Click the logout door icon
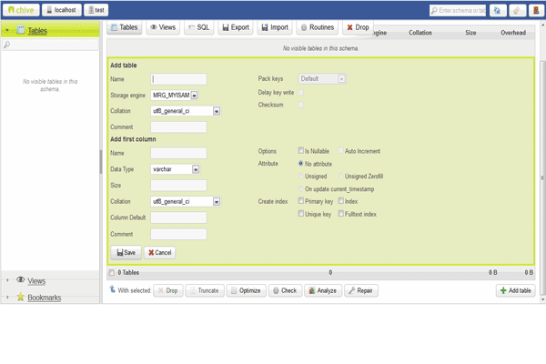This screenshot has width=546, height=364. tap(537, 10)
